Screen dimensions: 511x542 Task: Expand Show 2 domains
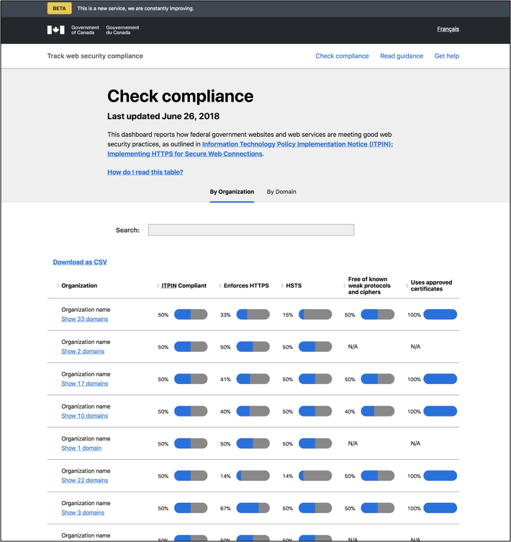(x=82, y=351)
